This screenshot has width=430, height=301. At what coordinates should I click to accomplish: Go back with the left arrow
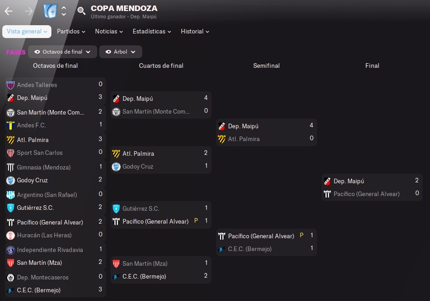pyautogui.click(x=9, y=11)
